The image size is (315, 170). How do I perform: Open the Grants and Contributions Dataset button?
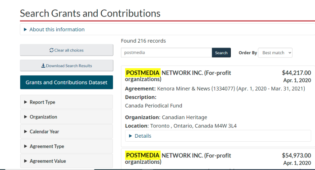[67, 82]
